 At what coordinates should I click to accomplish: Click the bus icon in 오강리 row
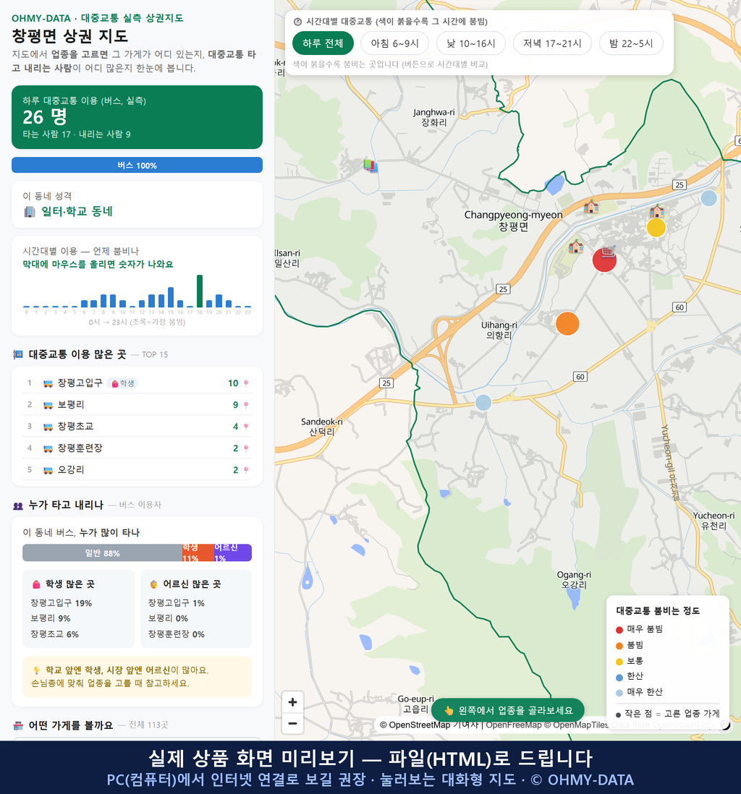coord(48,471)
